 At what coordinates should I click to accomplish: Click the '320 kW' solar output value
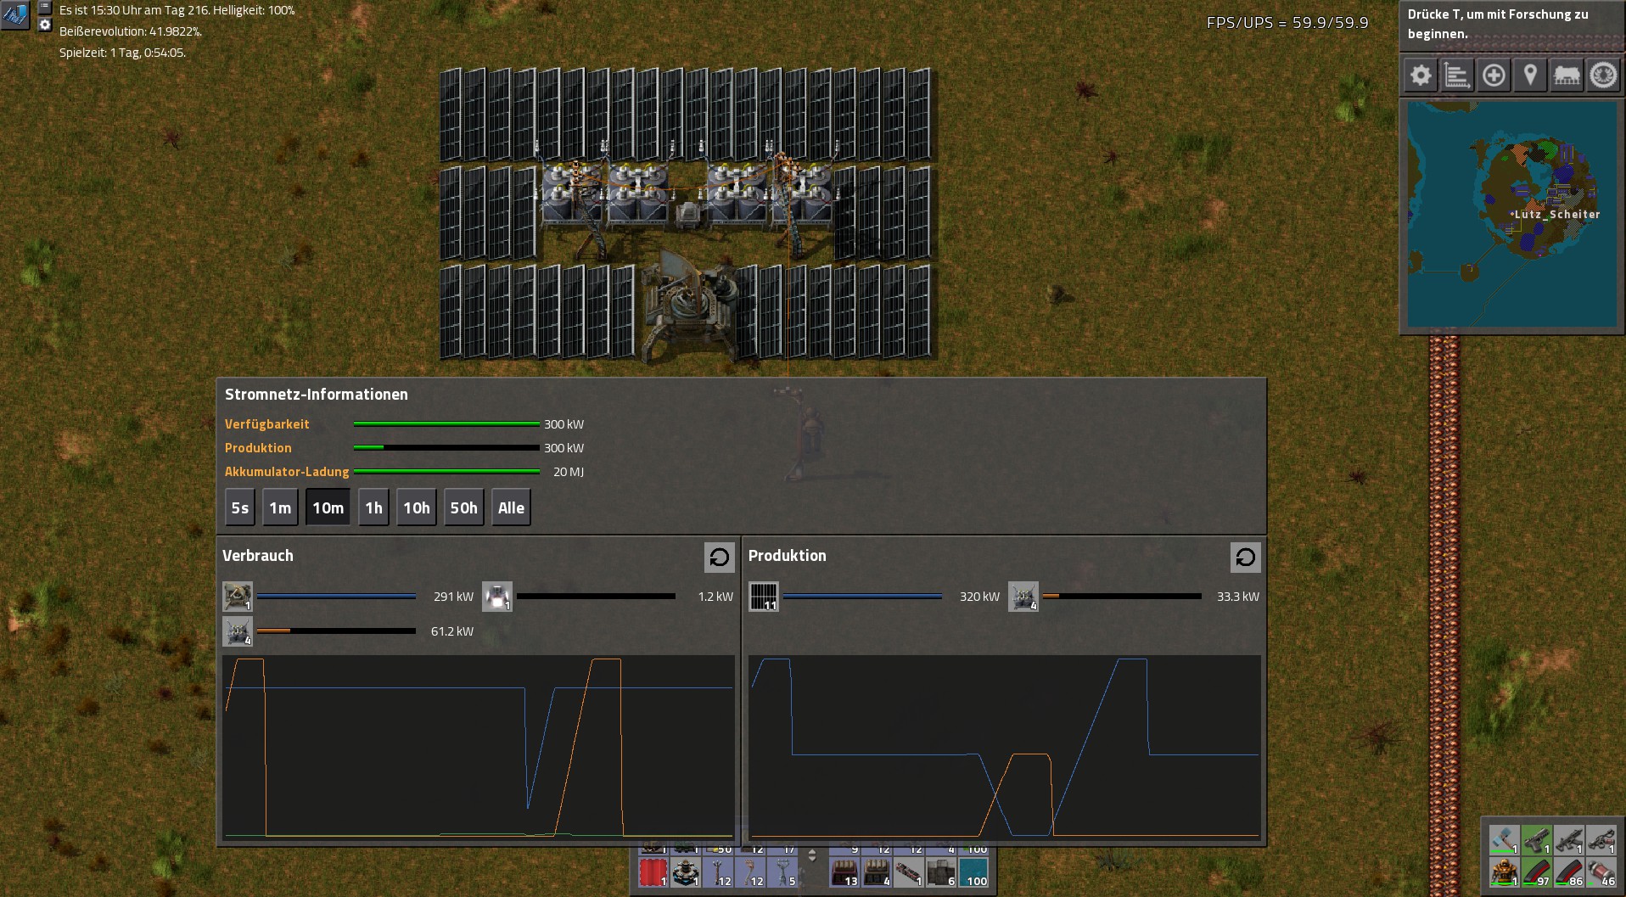tap(979, 597)
